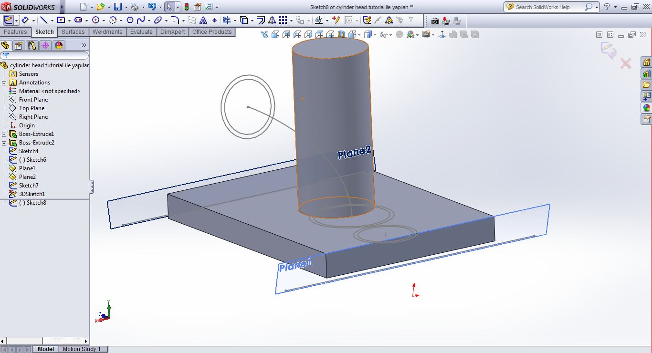Open the Appearances color ball tab
Image resolution: width=652 pixels, height=353 pixels.
point(59,45)
